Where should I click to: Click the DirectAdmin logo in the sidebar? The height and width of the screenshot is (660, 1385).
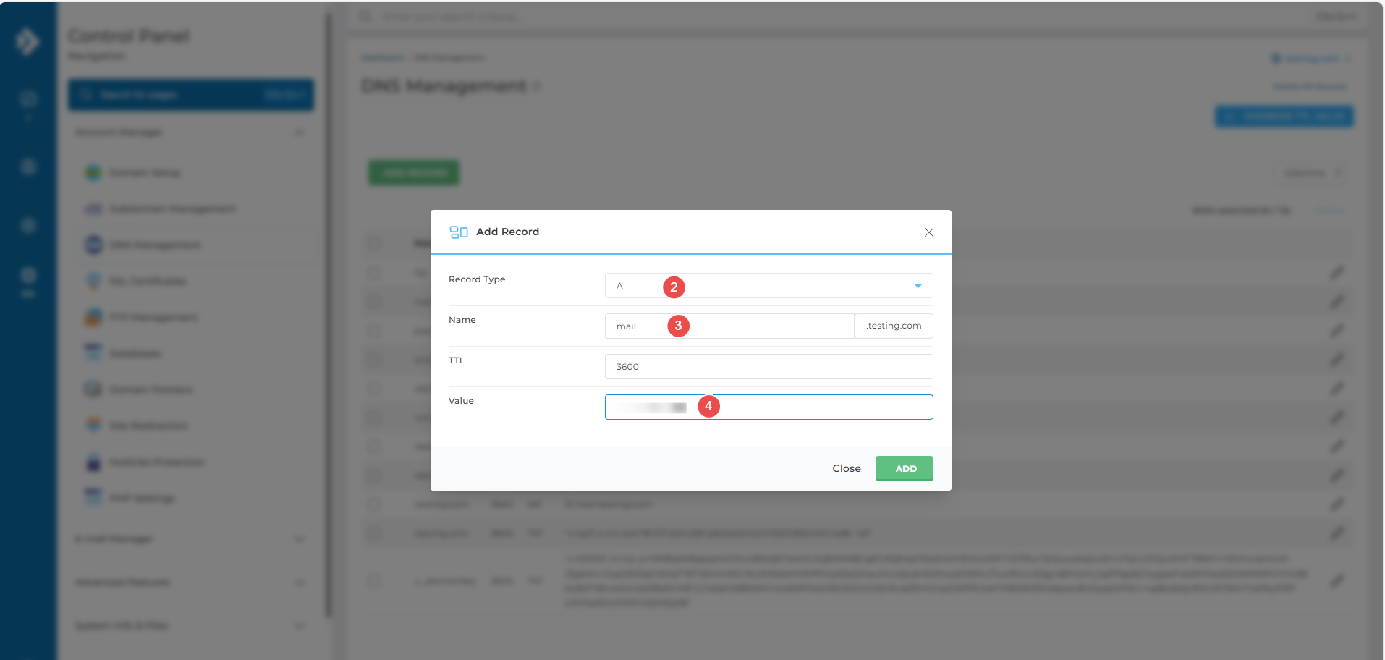coord(27,41)
